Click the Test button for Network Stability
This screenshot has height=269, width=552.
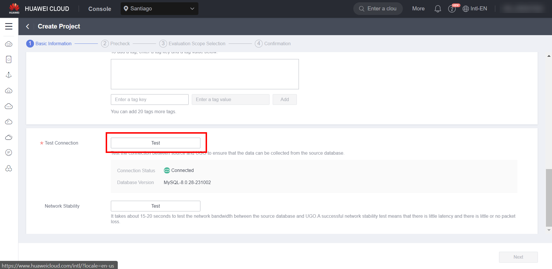(x=155, y=206)
